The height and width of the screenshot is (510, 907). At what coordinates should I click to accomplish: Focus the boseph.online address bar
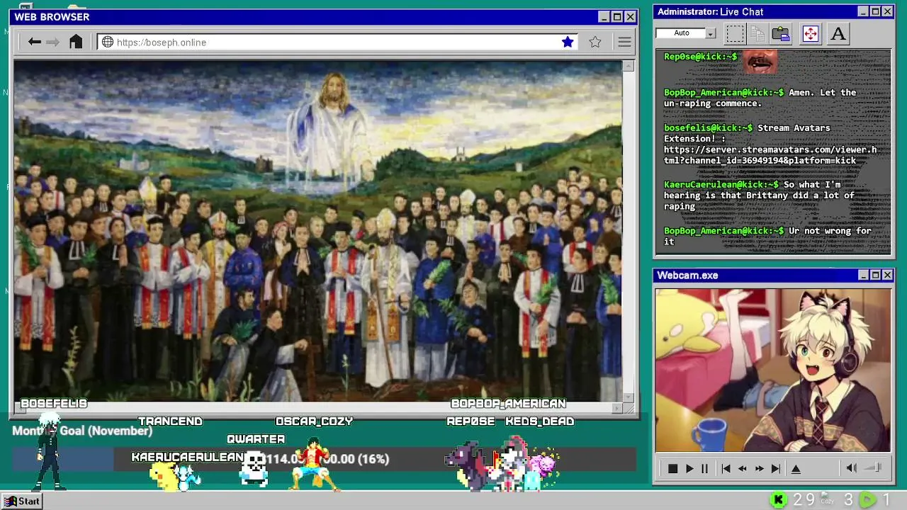(339, 42)
